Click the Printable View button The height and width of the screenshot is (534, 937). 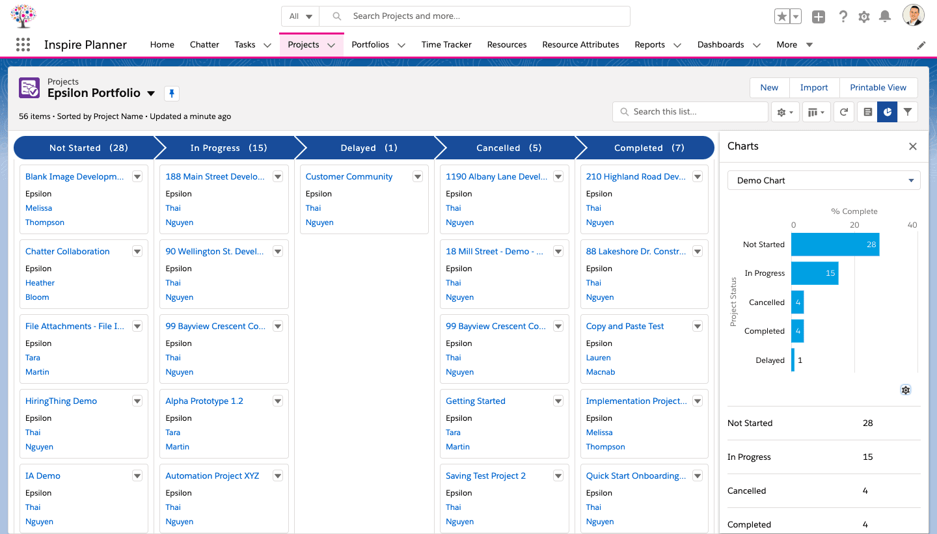pyautogui.click(x=878, y=88)
